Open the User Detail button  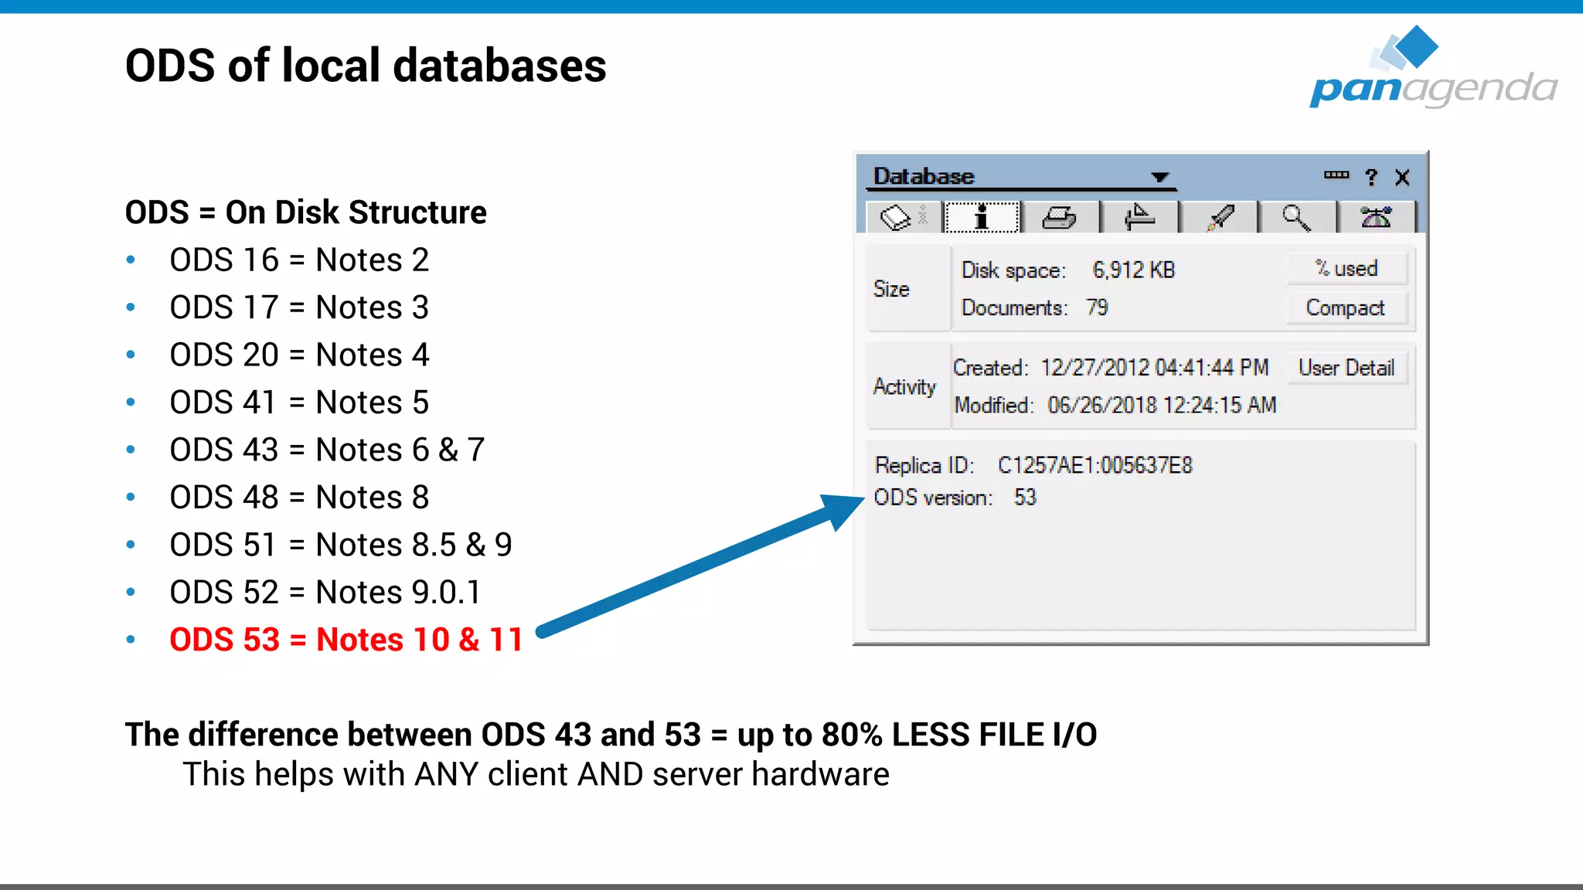point(1346,368)
